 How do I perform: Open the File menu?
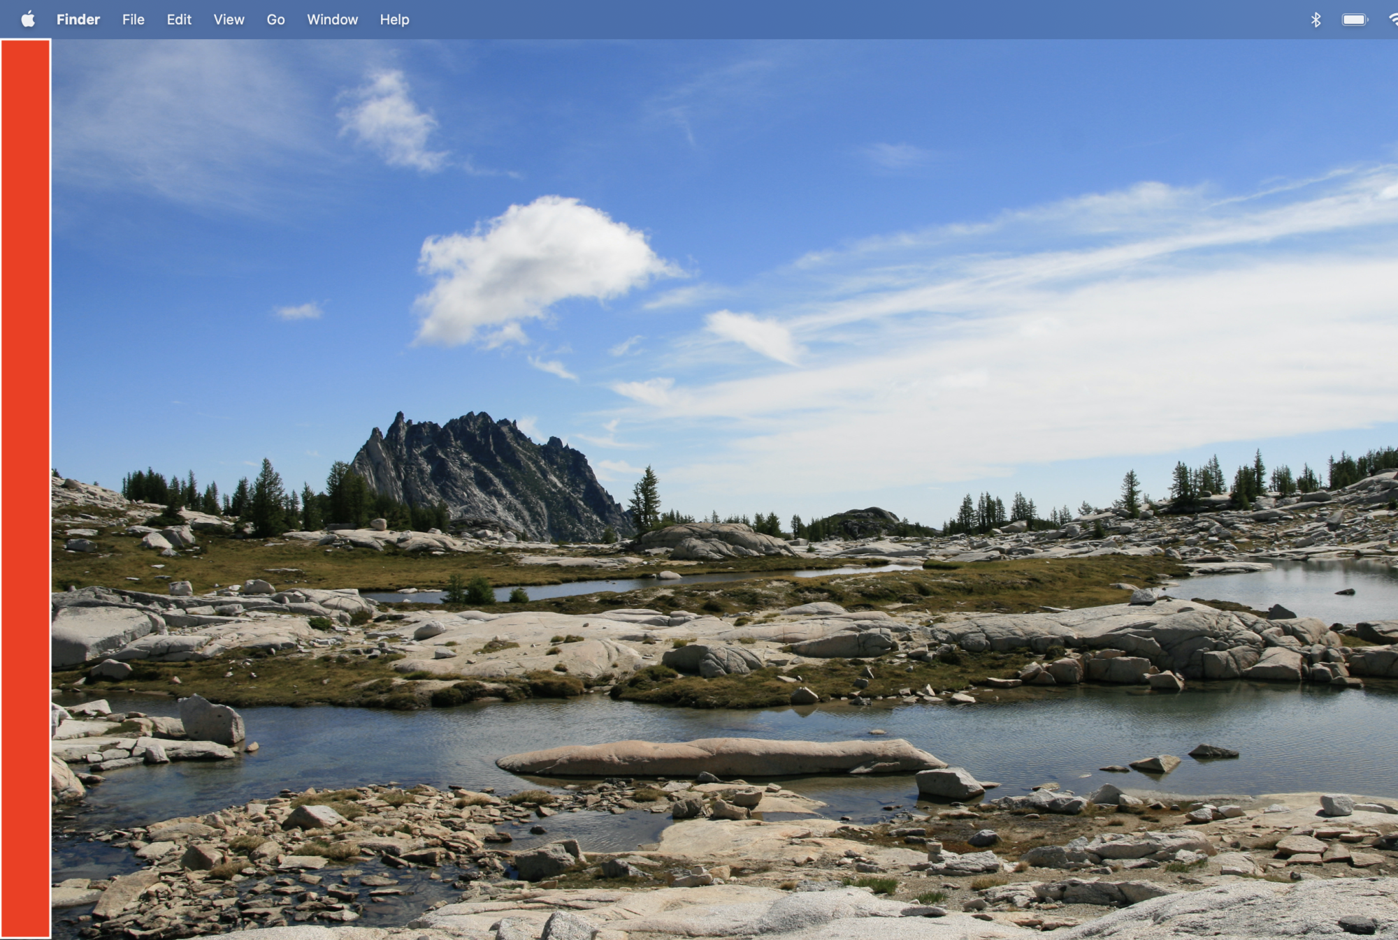click(133, 20)
